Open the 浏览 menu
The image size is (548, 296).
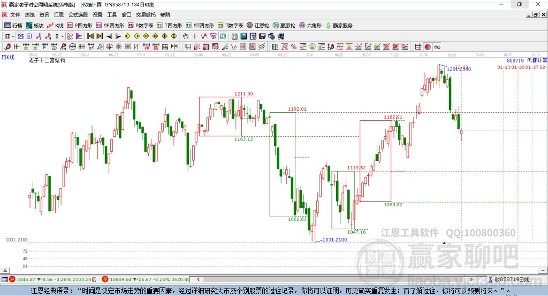pos(30,14)
